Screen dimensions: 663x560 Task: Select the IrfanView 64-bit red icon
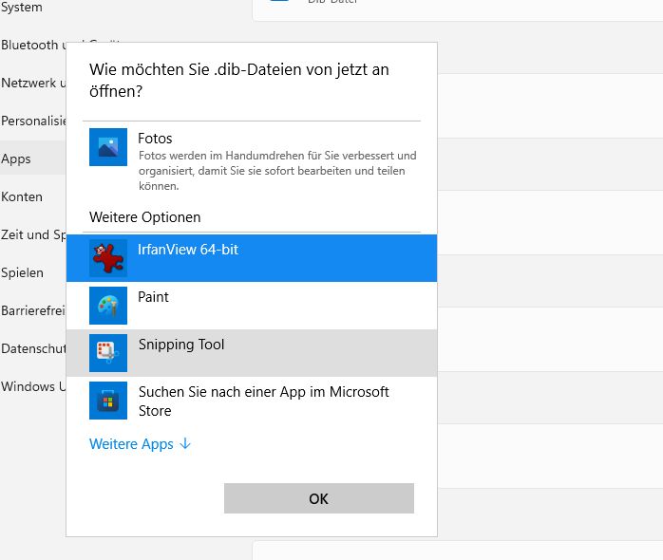[x=108, y=258]
